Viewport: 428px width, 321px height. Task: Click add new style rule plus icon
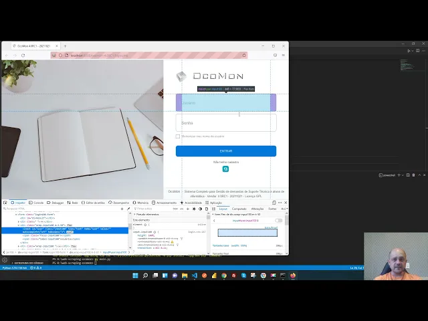[x=187, y=209]
